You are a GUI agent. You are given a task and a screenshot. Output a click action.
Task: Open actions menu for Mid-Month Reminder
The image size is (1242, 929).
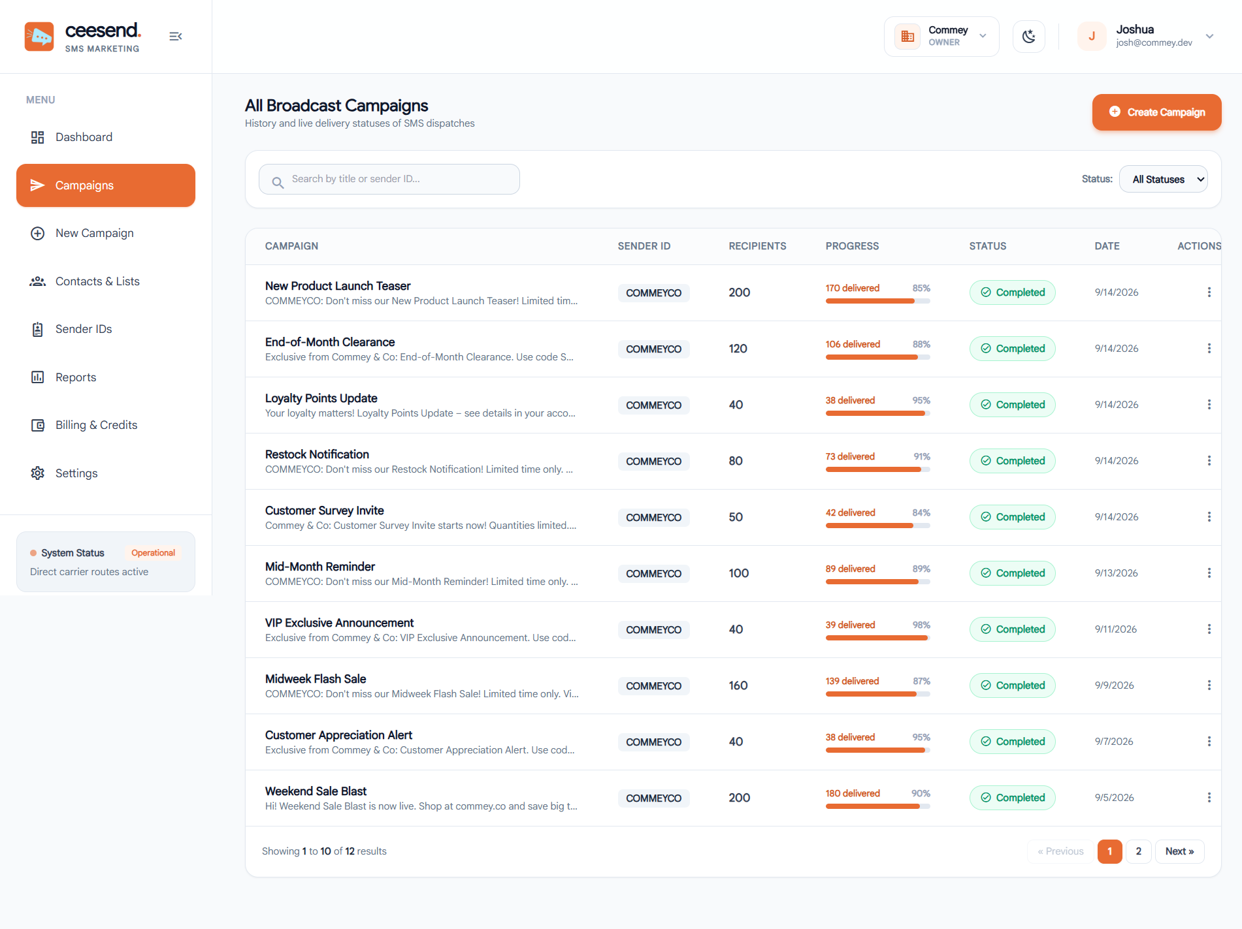(x=1209, y=573)
